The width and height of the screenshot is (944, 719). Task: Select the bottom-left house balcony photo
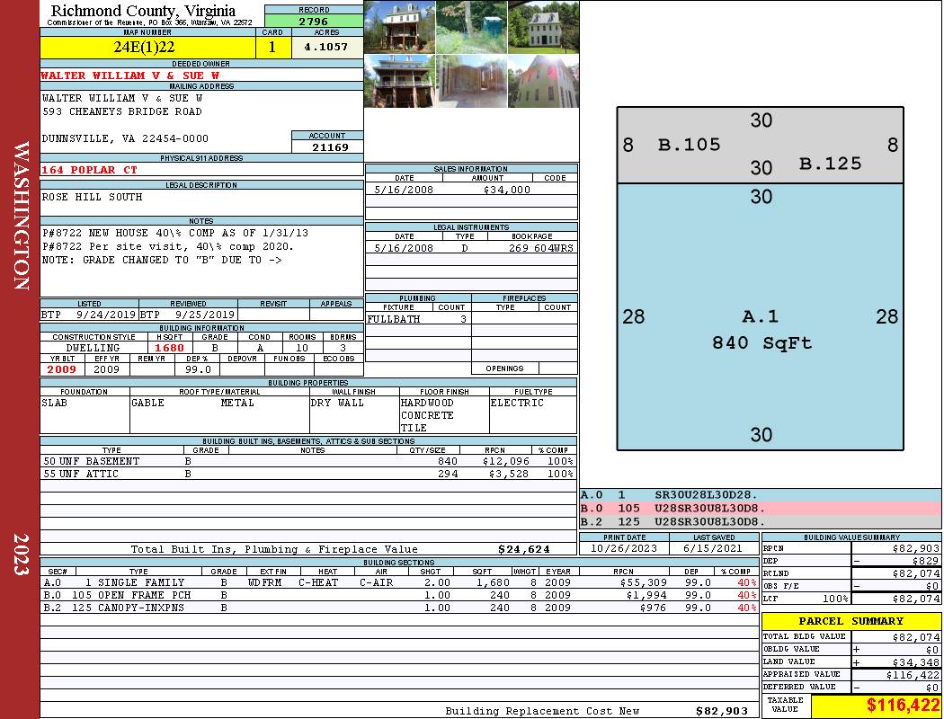tap(399, 81)
